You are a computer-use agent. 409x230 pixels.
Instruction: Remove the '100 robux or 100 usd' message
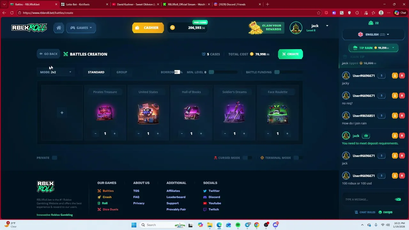(x=402, y=176)
